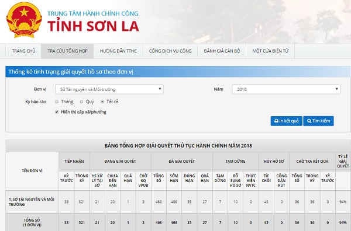Click 468 in the TỔNG SỐ row
The height and width of the screenshot is (231, 351).
point(159,222)
